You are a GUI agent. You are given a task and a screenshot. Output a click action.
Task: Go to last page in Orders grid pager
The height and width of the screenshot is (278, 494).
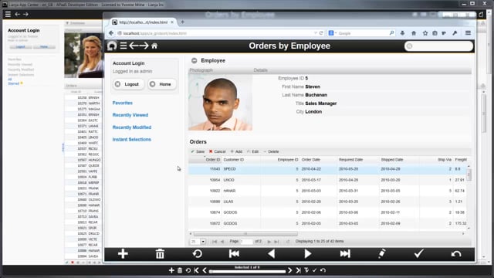[276, 242]
